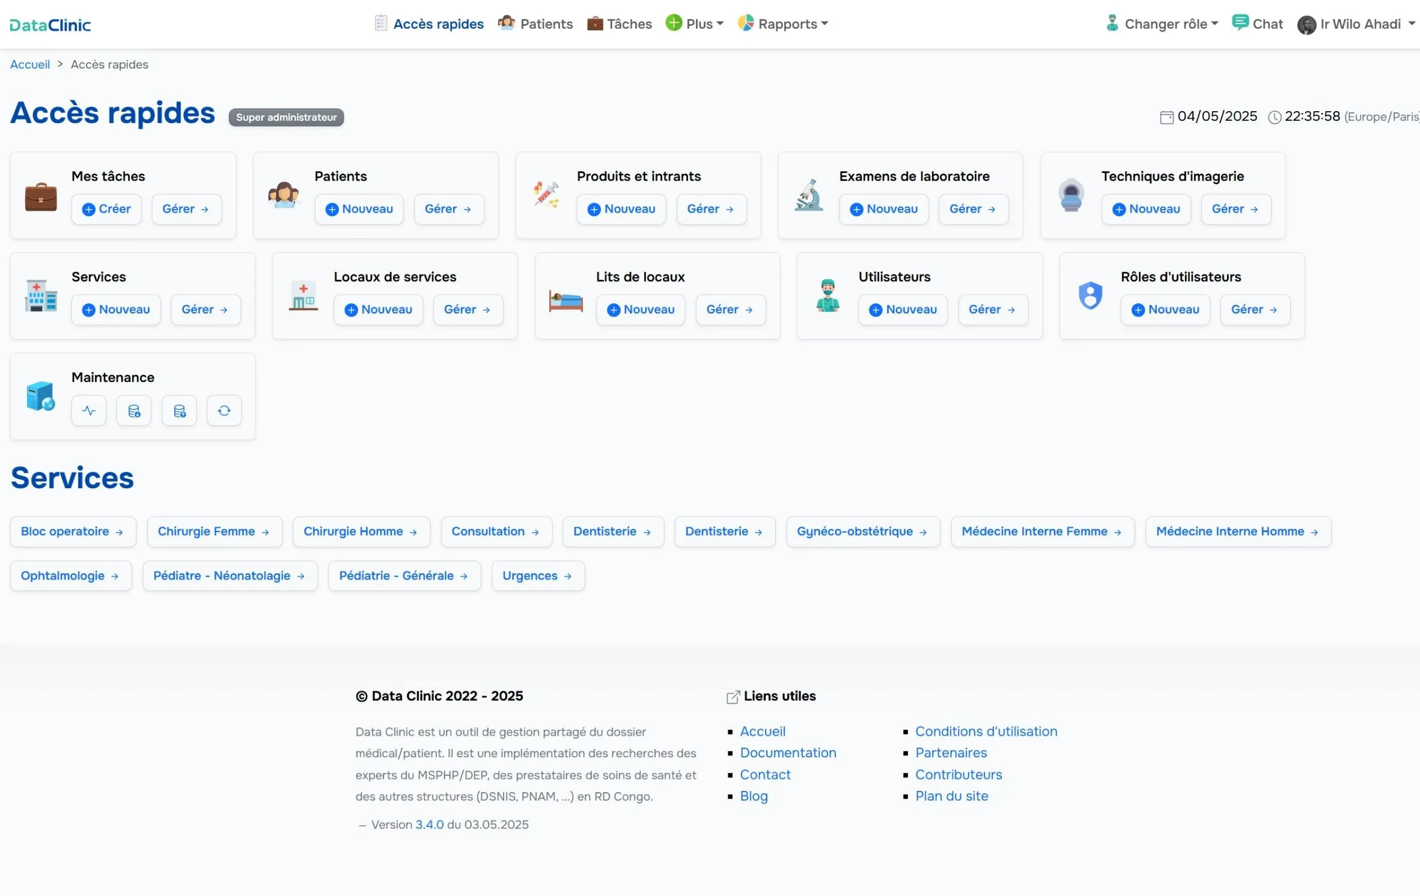Click Nouveau under Patients card
This screenshot has height=896, width=1420.
coord(359,209)
